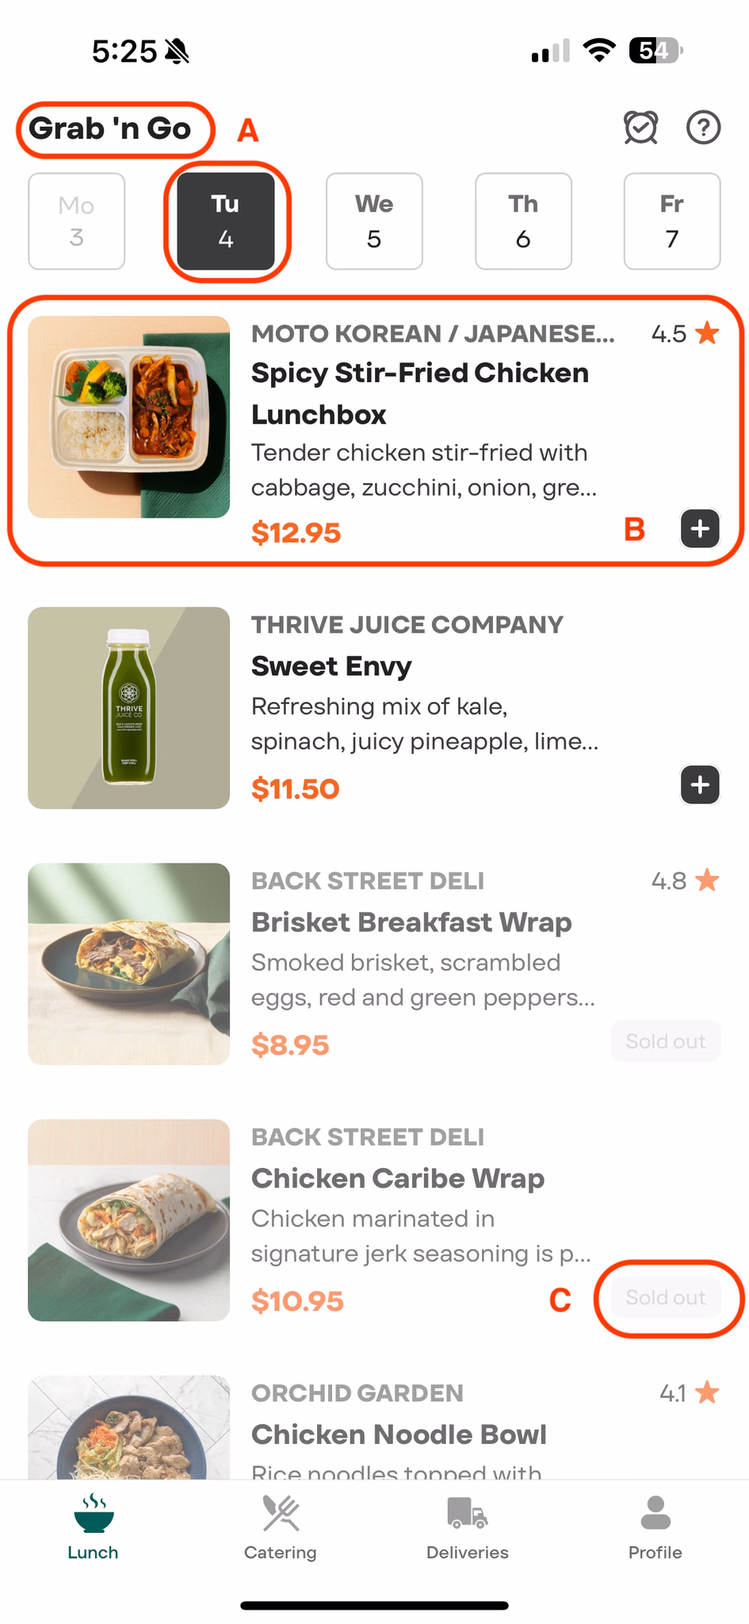
Task: Open the Chicken Noodle Bowl item title
Action: 399,1434
